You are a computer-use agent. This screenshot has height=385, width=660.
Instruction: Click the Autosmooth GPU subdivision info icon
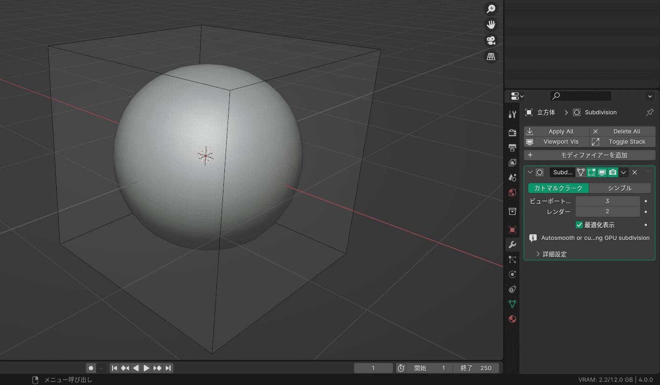coord(533,238)
